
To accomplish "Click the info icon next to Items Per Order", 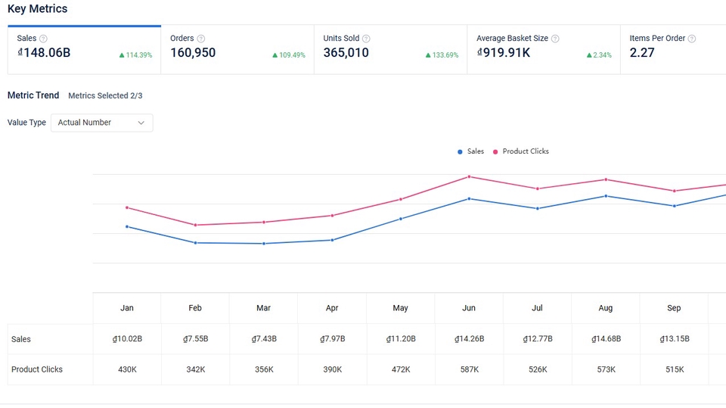I will [x=691, y=39].
